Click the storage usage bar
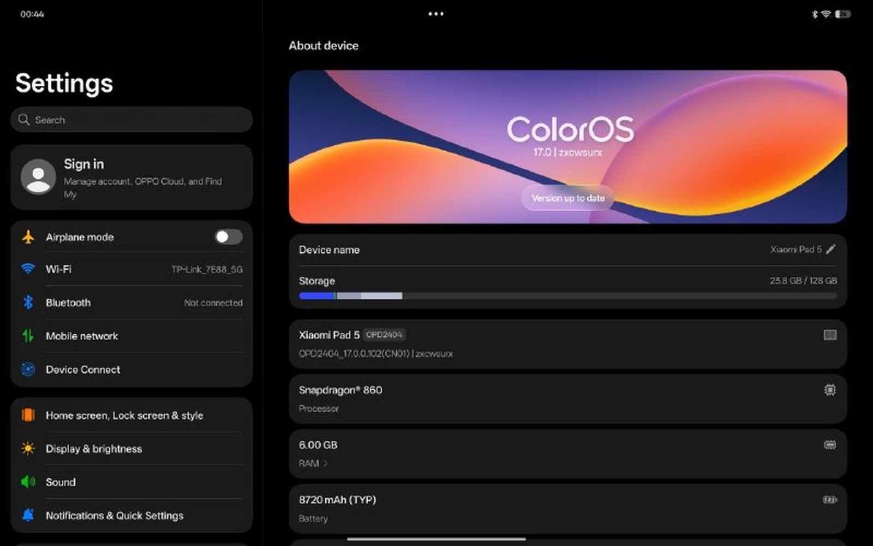The image size is (873, 546). coord(567,296)
